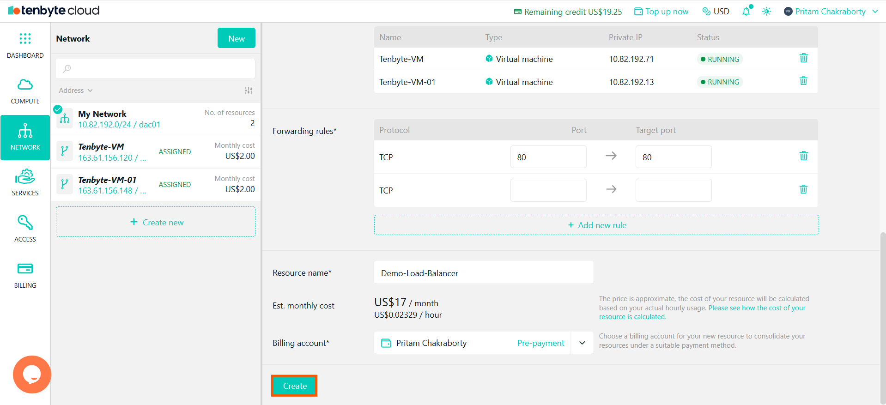Viewport: 886px width, 405px height.
Task: Edit the first rule's Port field (80)
Action: click(548, 157)
